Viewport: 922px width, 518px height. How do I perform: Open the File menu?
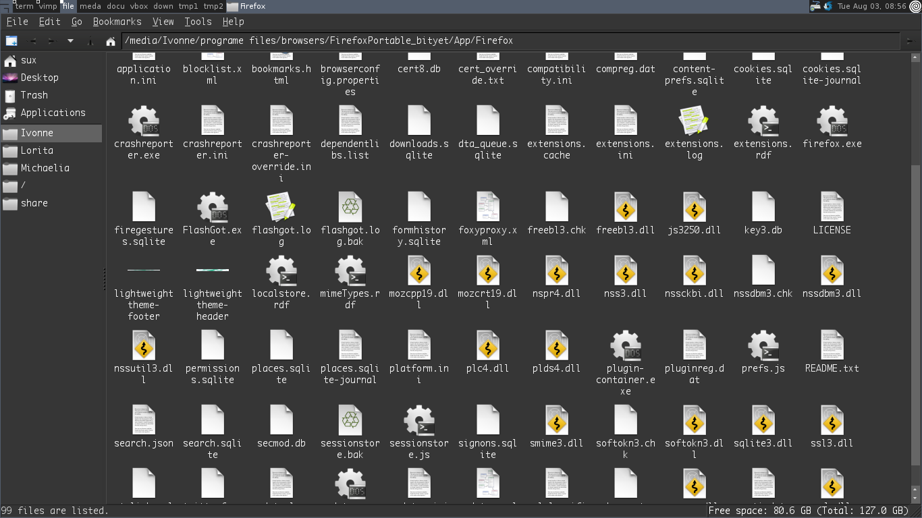point(17,22)
